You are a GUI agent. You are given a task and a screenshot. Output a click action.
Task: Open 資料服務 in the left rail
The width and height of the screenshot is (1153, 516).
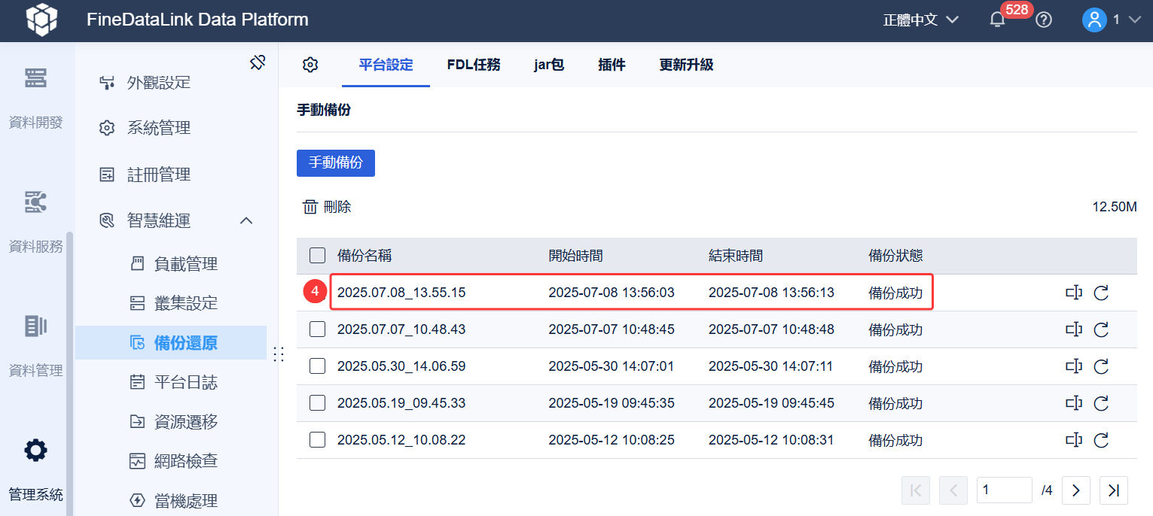point(36,222)
